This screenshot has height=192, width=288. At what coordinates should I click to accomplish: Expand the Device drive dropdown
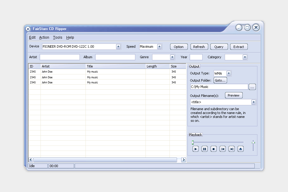click(118, 46)
